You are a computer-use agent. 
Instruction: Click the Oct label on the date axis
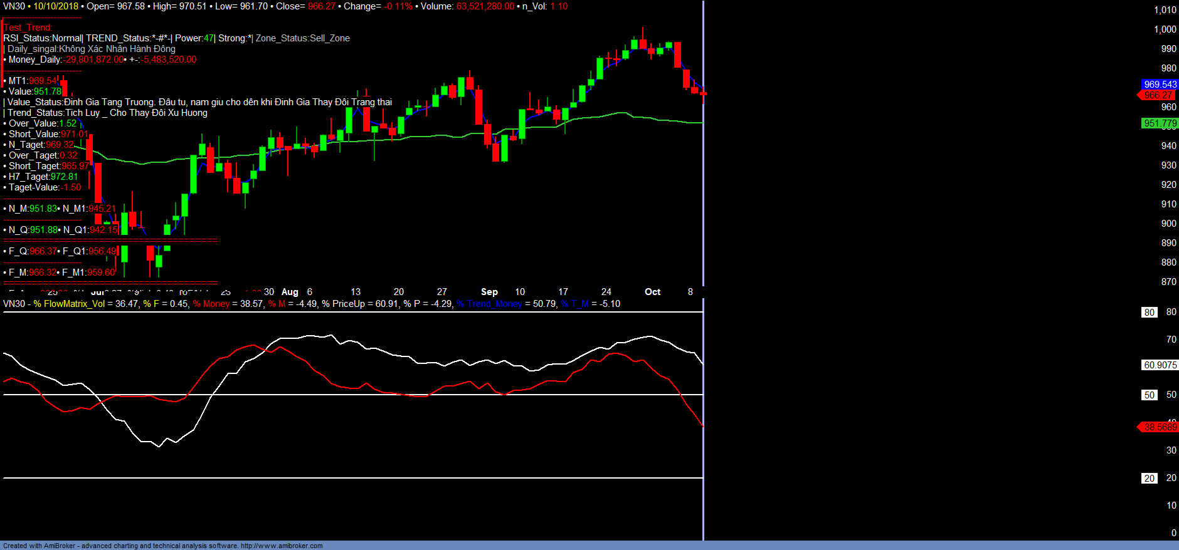[652, 292]
